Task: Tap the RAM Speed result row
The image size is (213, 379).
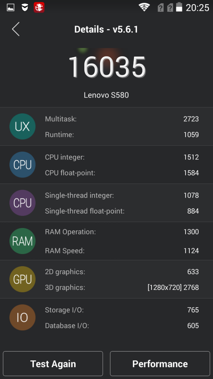Action: click(x=122, y=251)
